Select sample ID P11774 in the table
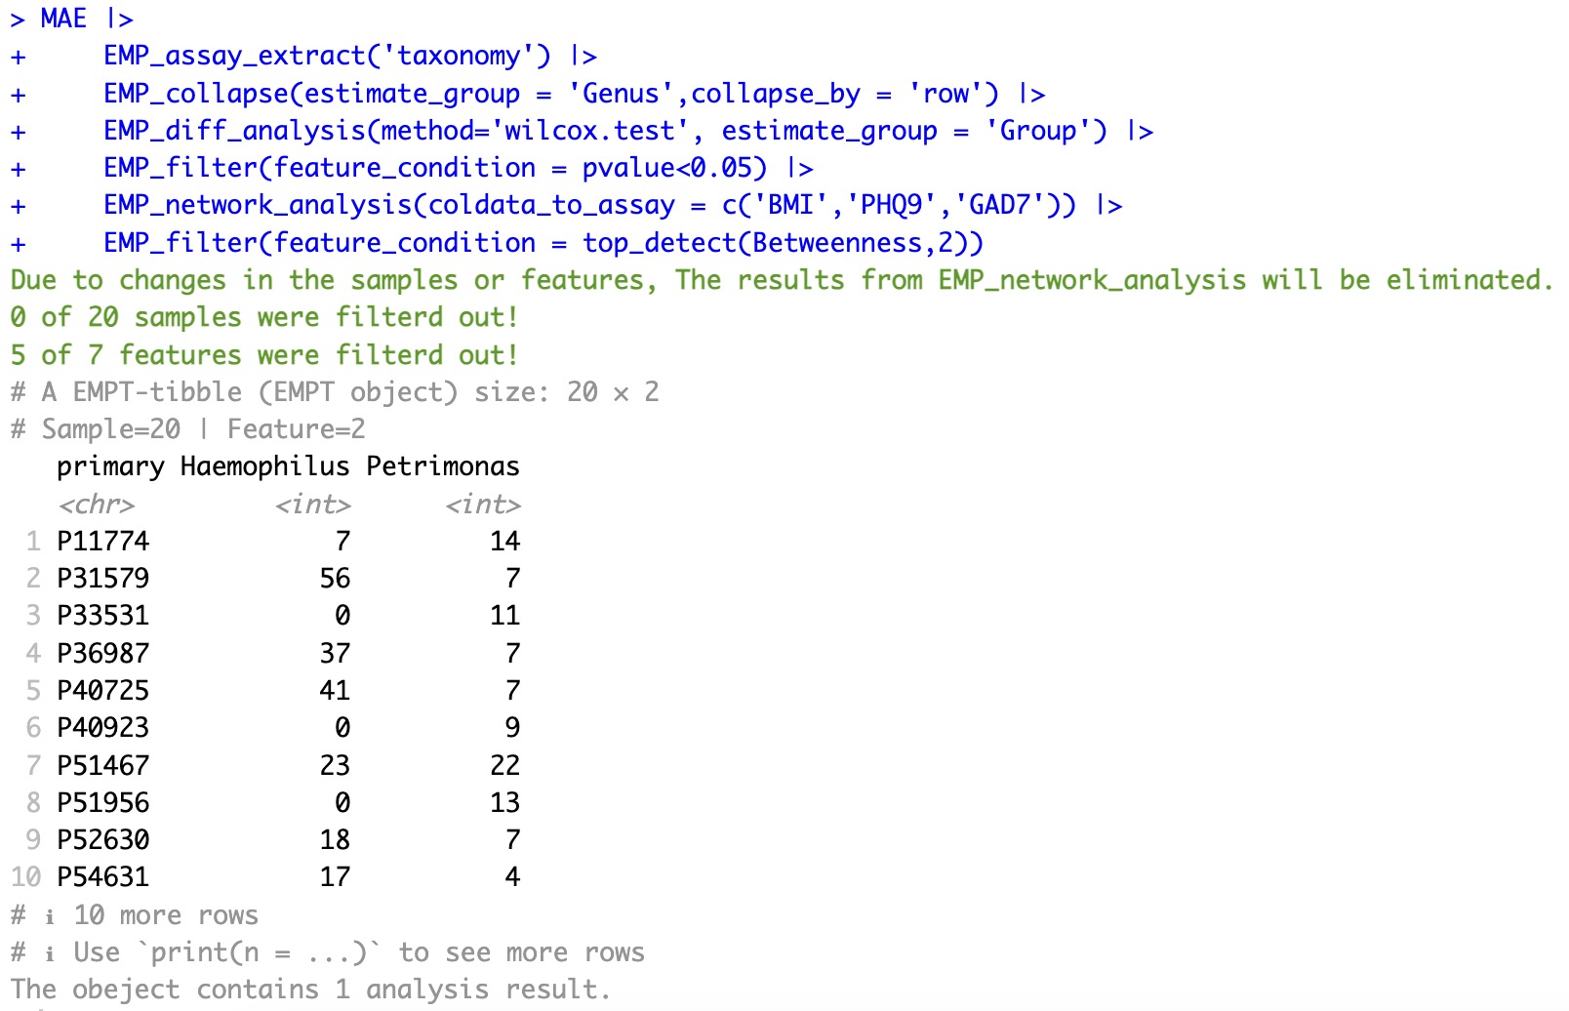 coord(102,542)
